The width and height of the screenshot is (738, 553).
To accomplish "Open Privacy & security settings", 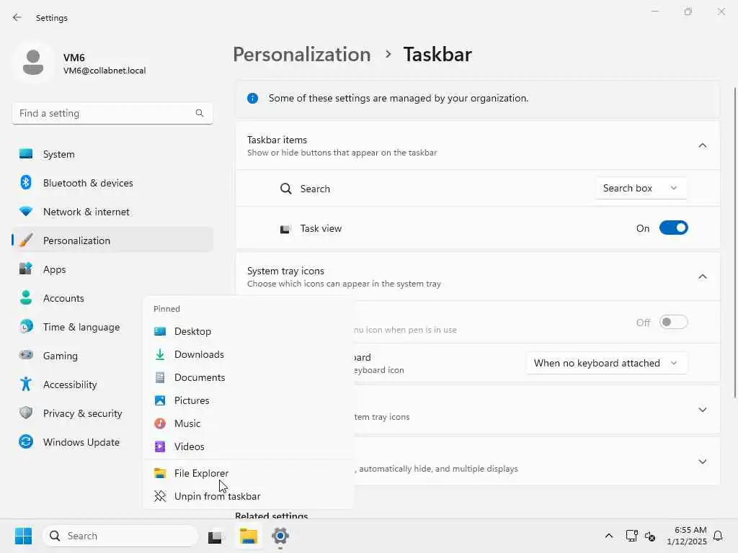I will click(78, 413).
